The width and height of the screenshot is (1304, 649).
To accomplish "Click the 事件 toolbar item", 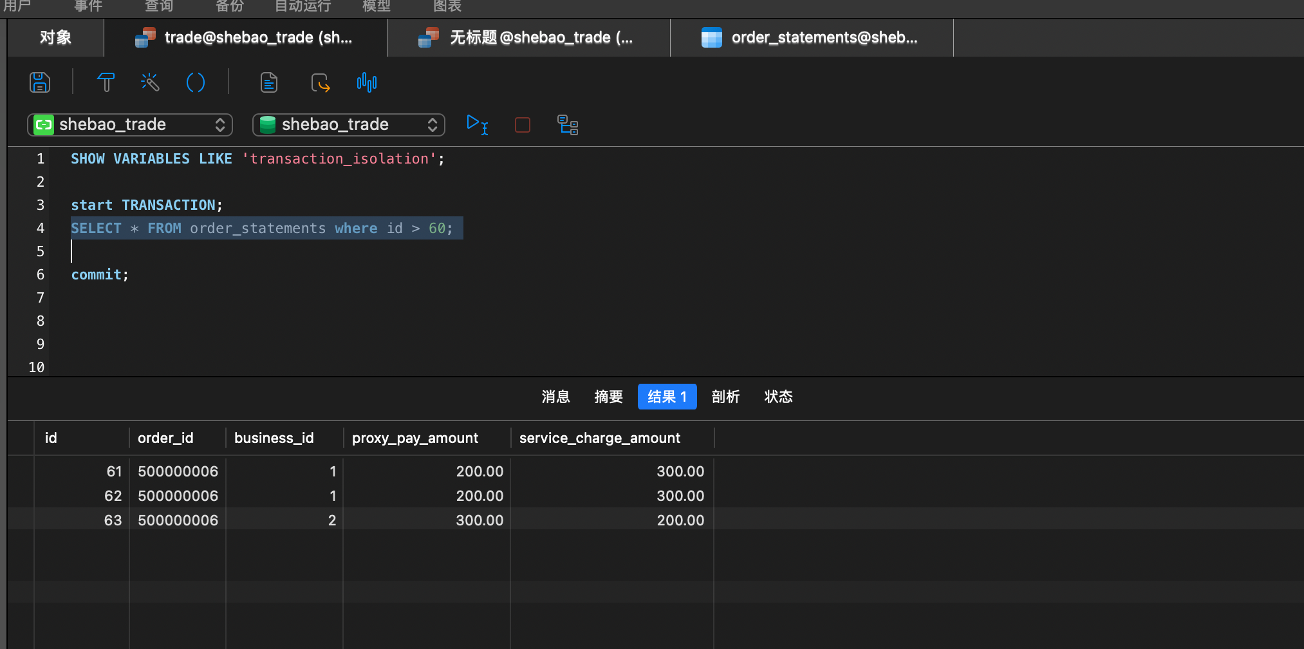I will pyautogui.click(x=88, y=6).
